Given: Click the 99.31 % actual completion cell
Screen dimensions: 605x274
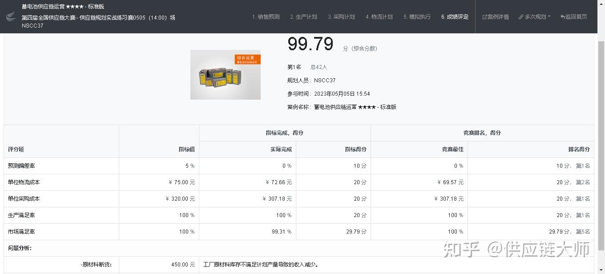Looking at the screenshot, I should (x=282, y=232).
